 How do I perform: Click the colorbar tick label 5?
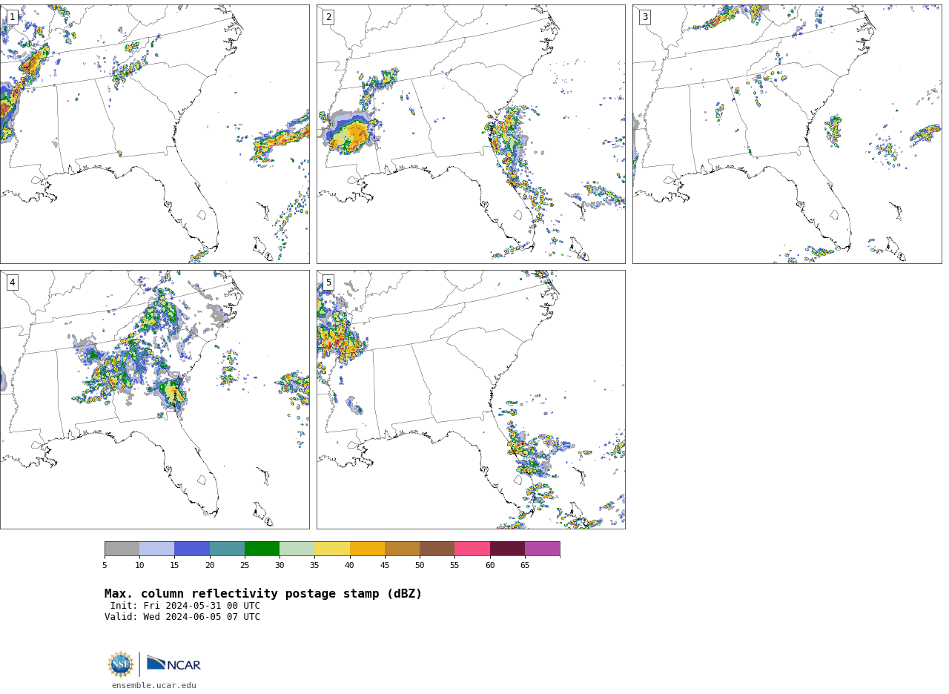point(105,566)
